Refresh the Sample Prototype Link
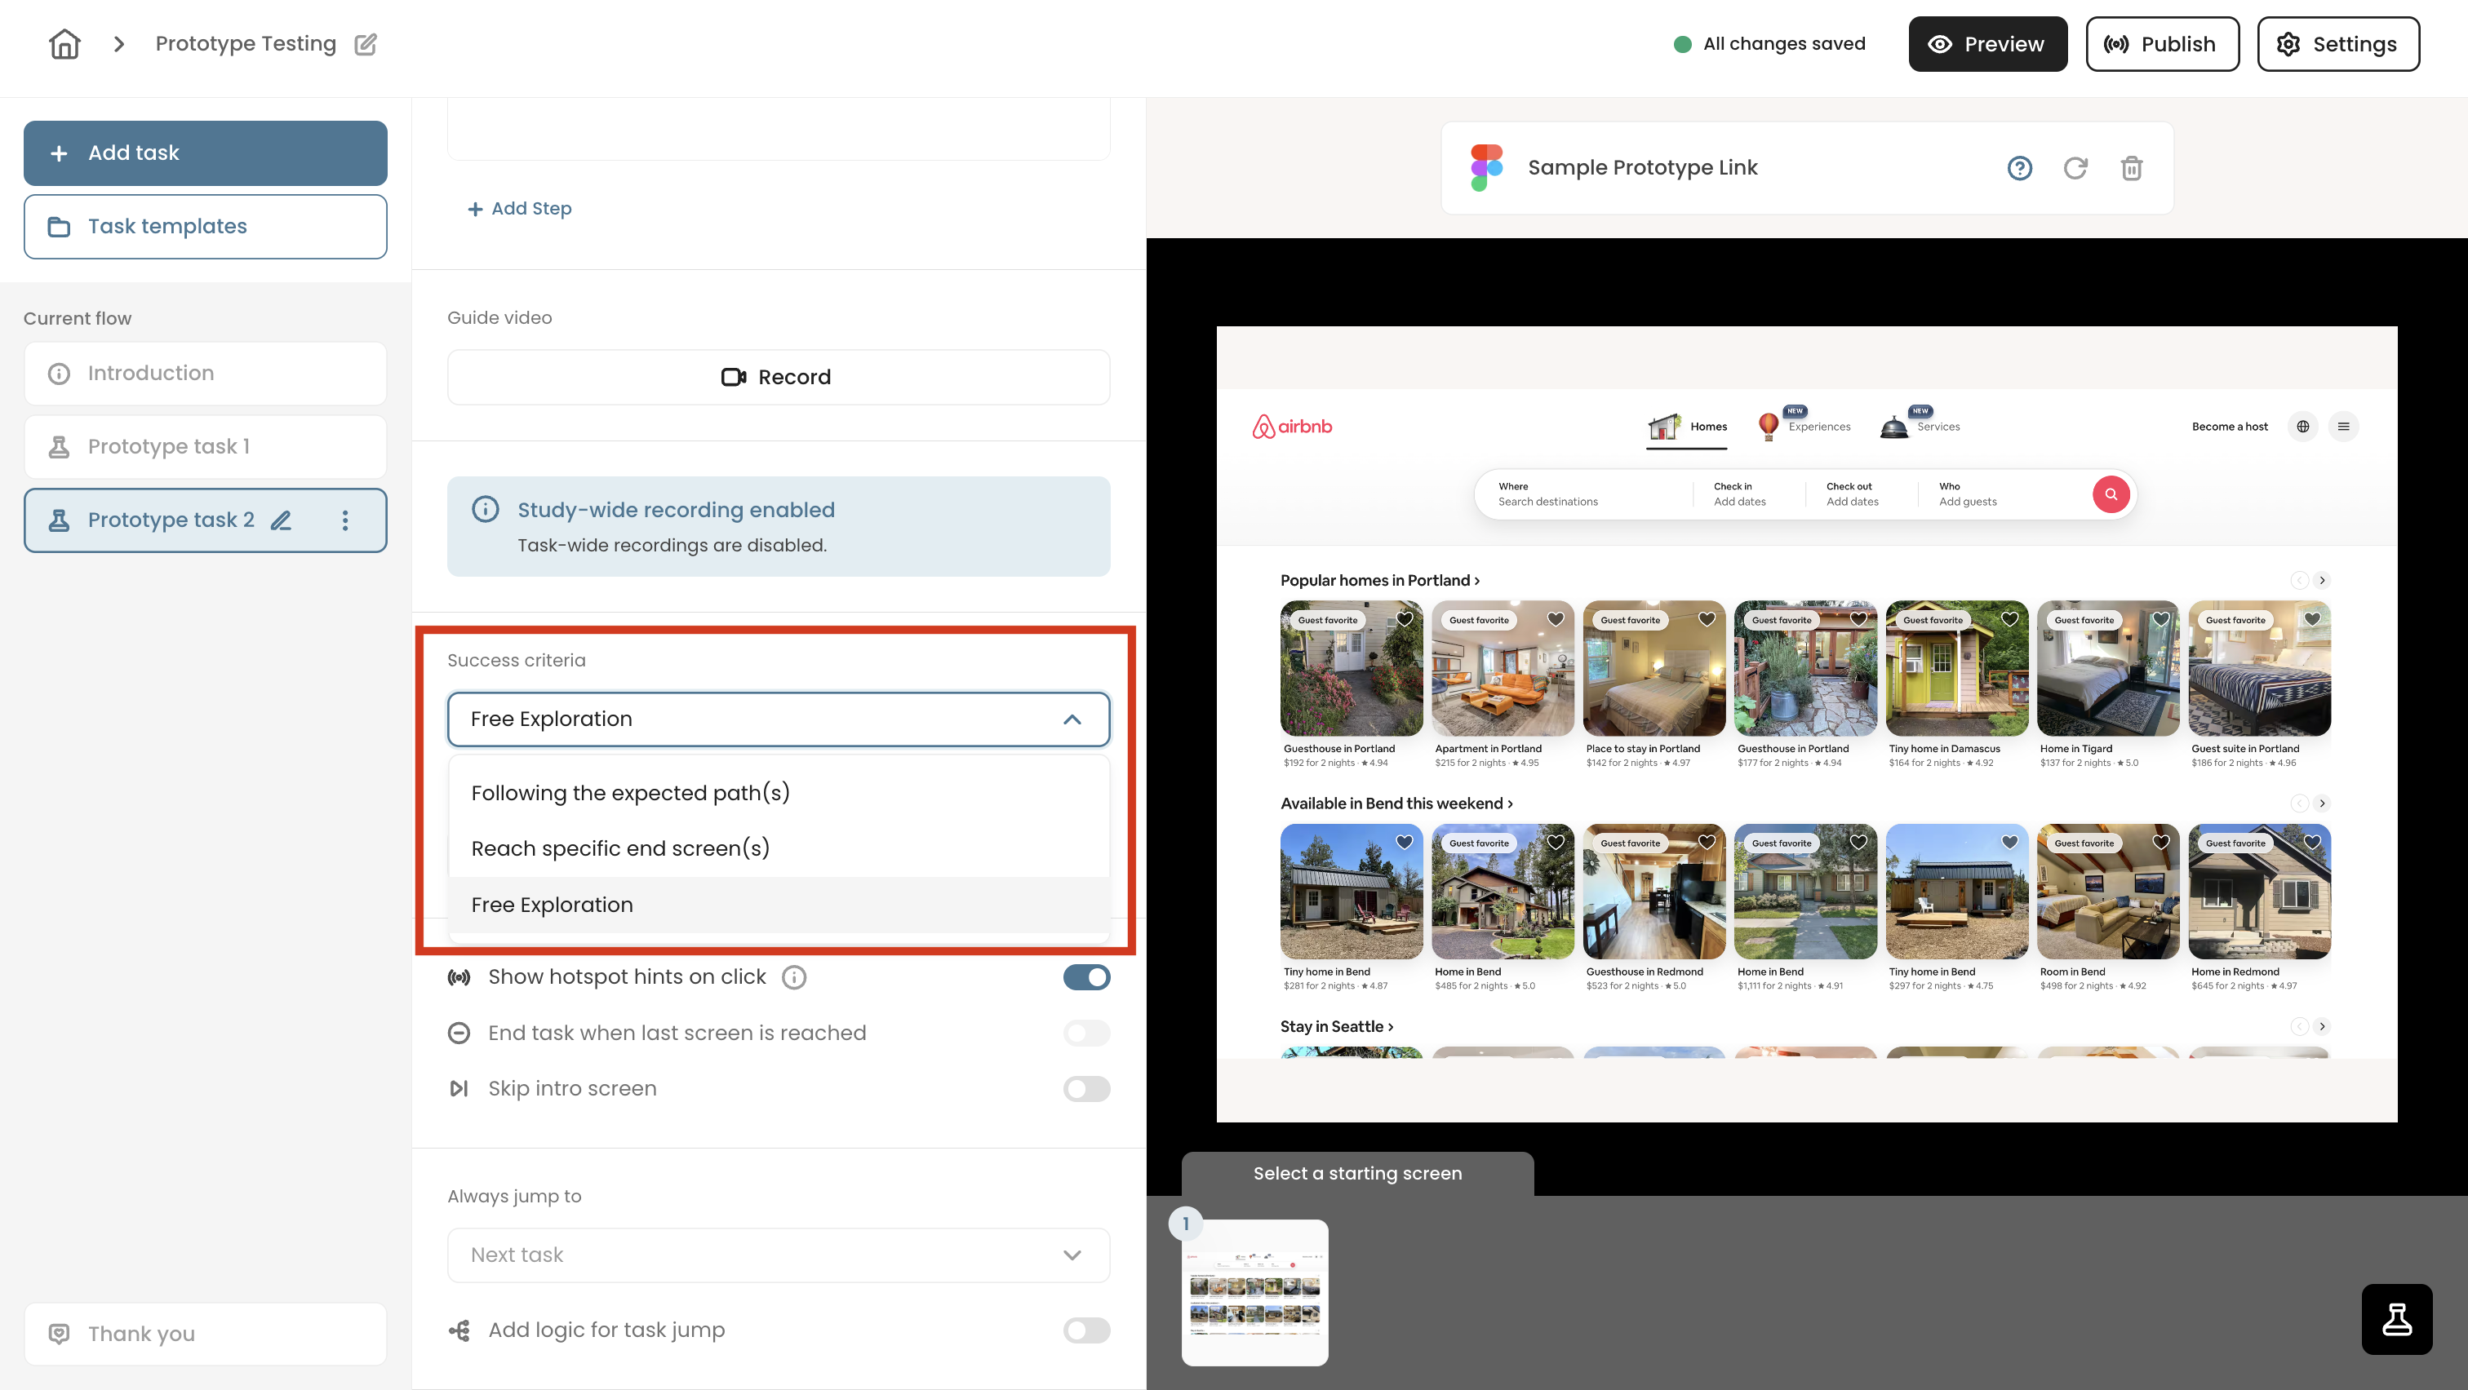2468x1390 pixels. pyautogui.click(x=2075, y=169)
